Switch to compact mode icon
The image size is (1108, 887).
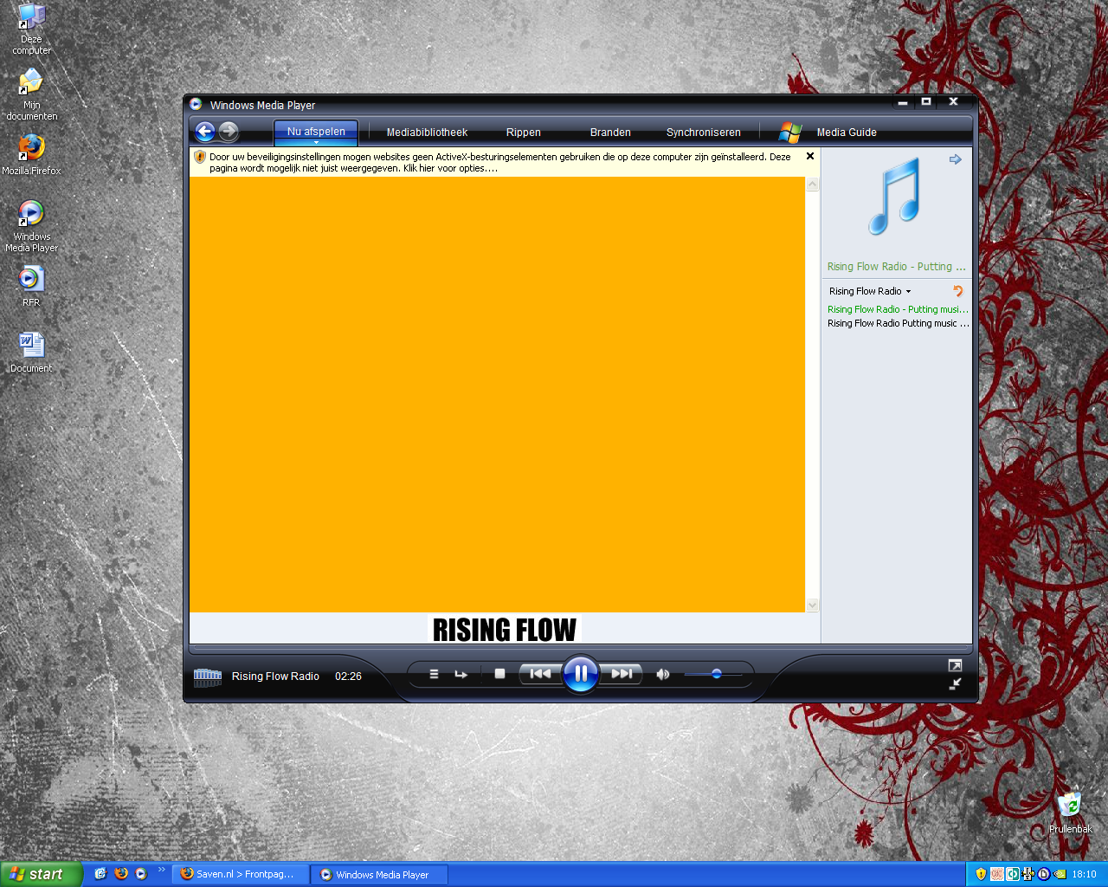[x=955, y=683]
